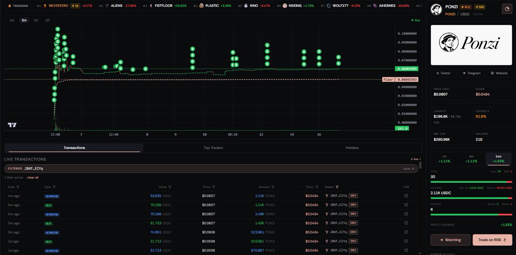This screenshot has width=516, height=255.
Task: Open the Holders tab
Action: 352,148
